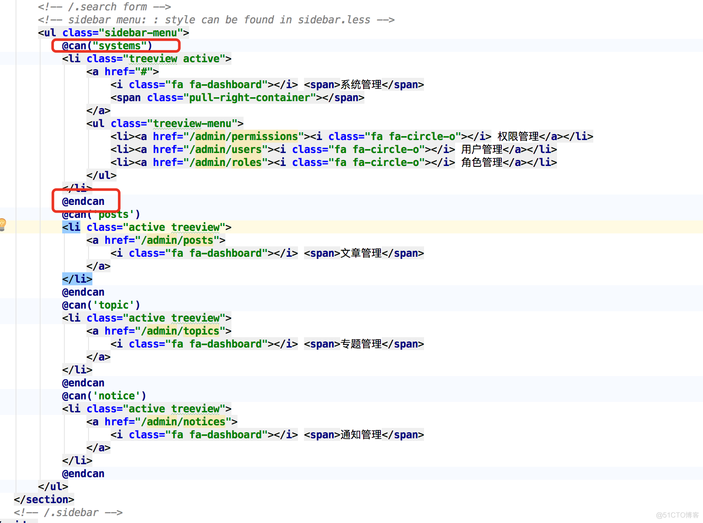The height and width of the screenshot is (523, 703).
Task: Click the /admin/users href line
Action: pos(334,150)
